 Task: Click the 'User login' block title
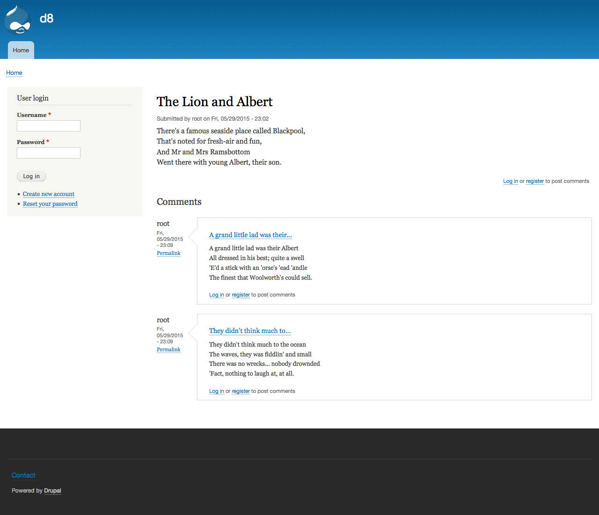coord(33,98)
